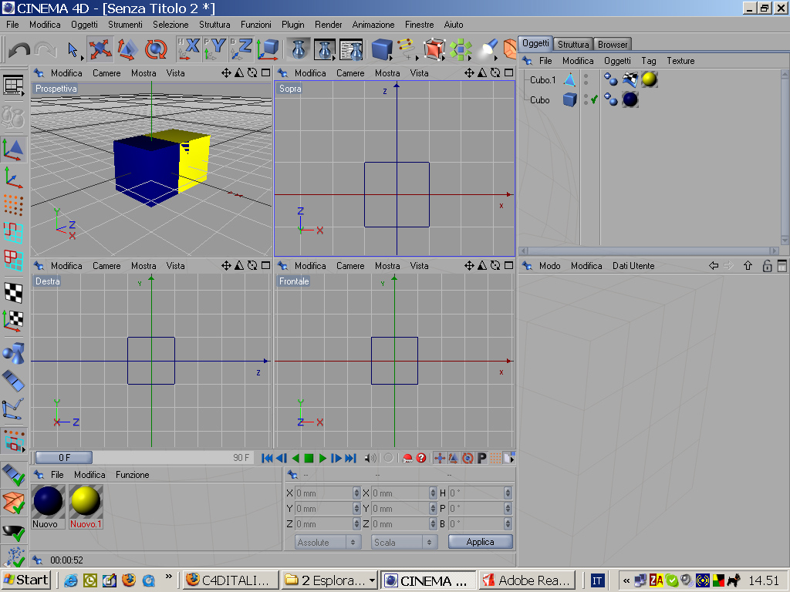790x592 pixels.
Task: Toggle X axis lock
Action: pos(189,49)
